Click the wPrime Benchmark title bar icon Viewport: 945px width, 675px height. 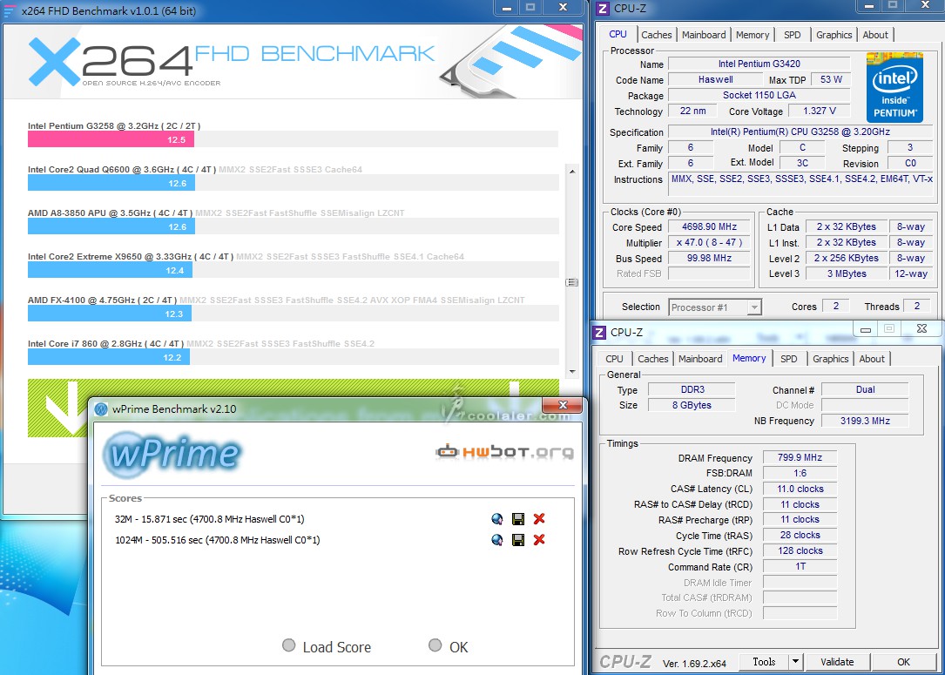pos(101,409)
